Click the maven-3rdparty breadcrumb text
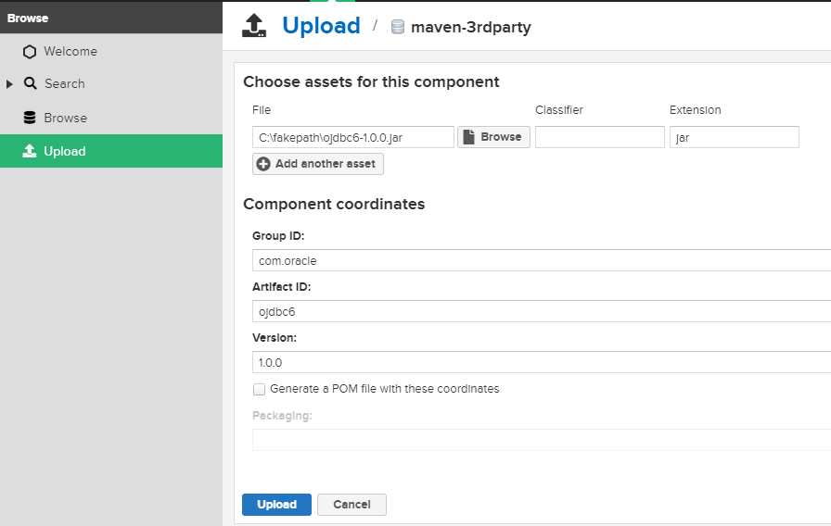This screenshot has height=526, width=831. pos(470,27)
